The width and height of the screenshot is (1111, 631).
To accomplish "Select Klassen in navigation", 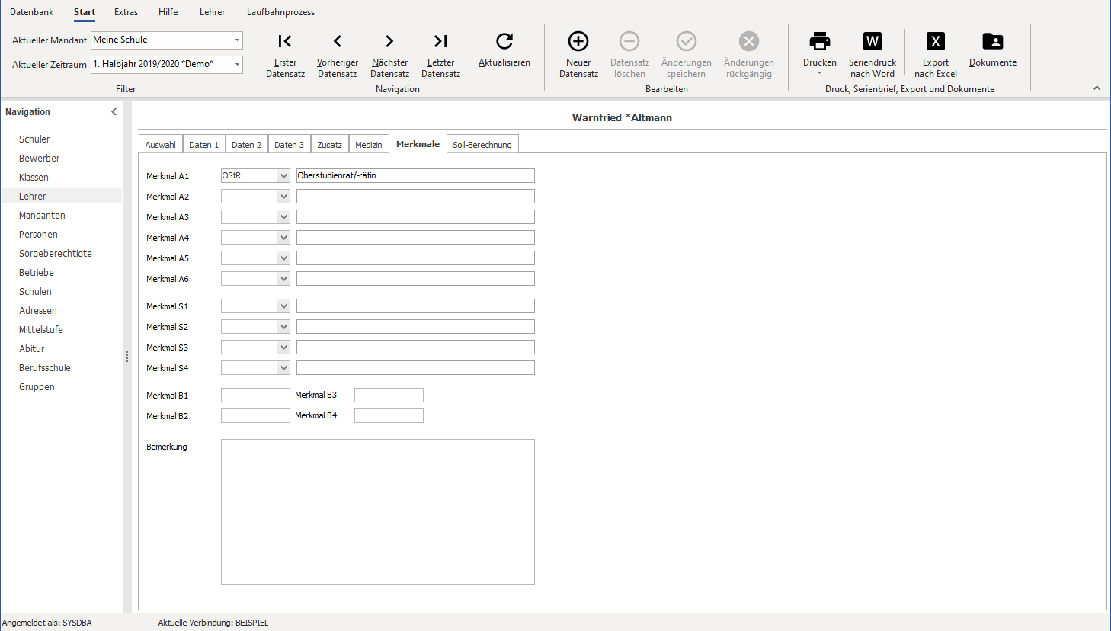I will pos(34,178).
